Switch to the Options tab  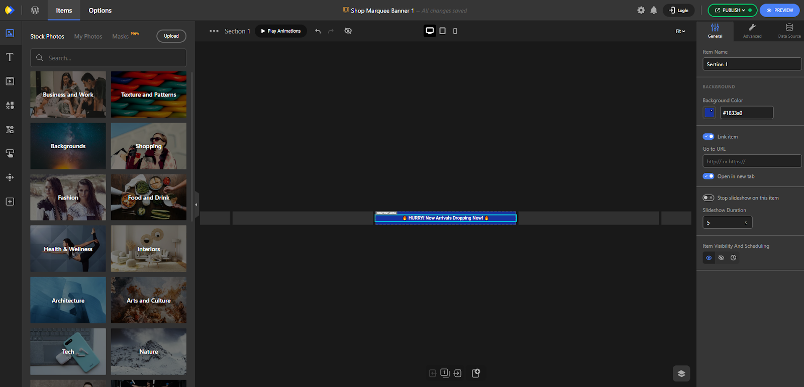(100, 10)
